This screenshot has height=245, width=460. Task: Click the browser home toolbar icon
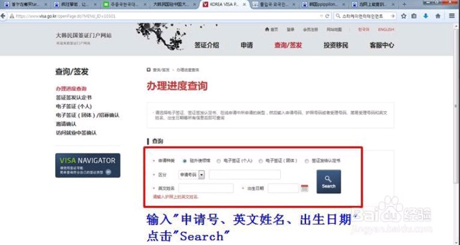438,16
